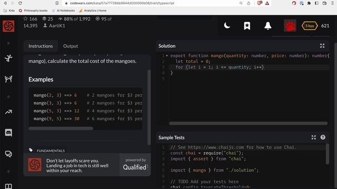Open the Kids bookmarks folder
This screenshot has height=189, width=337.
coord(9,10)
